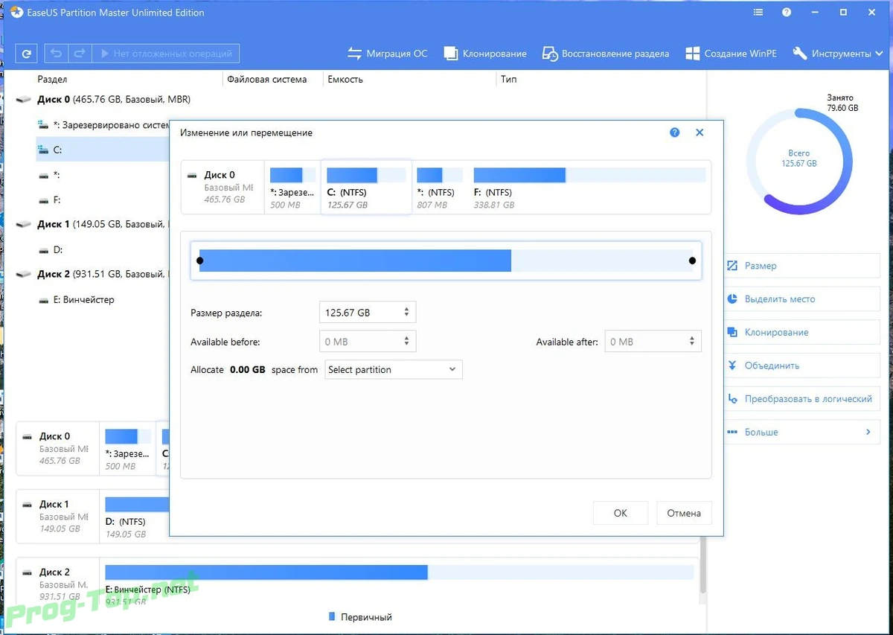Viewport: 893px width, 635px height.
Task: Click the undo arrow toolbar button
Action: click(x=57, y=54)
